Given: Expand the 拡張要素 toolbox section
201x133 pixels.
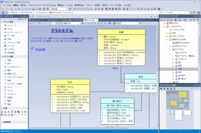Looking at the screenshot, I should tap(2, 122).
